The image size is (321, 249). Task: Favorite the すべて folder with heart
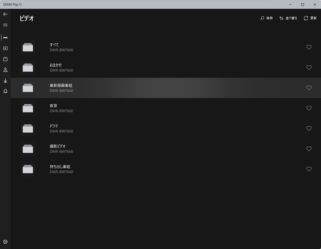pos(309,47)
